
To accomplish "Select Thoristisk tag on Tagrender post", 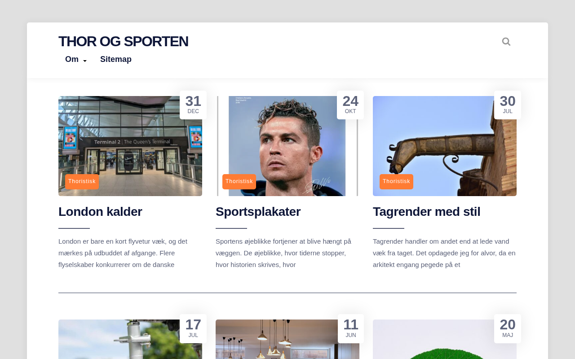I will 396,182.
